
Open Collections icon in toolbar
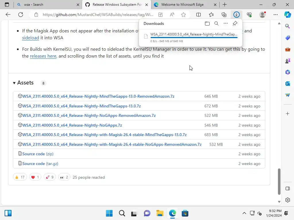224,15
